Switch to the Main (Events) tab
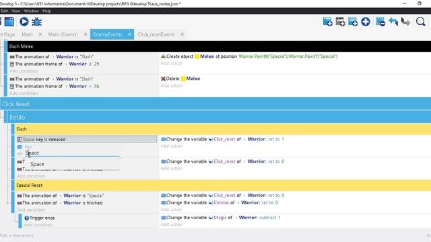 (63, 34)
